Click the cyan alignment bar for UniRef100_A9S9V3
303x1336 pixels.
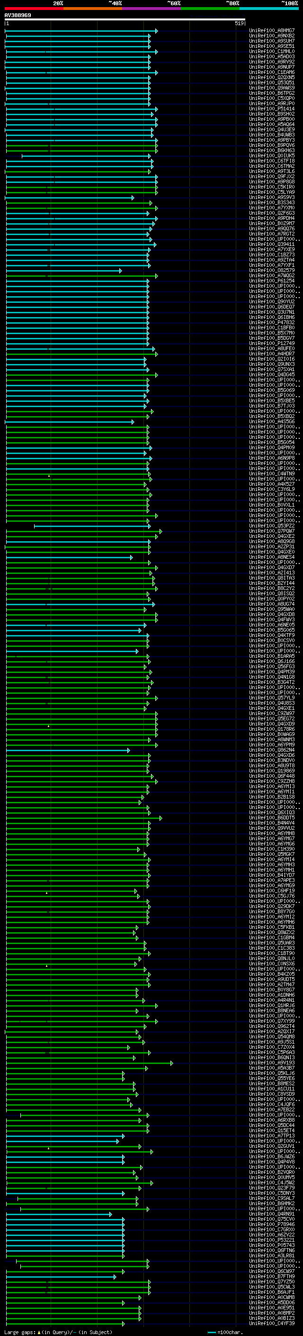click(70, 198)
